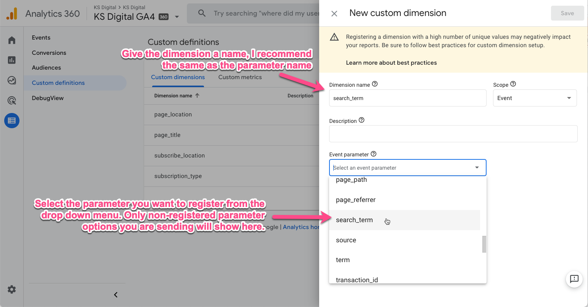Click the page_location dimension row

[x=232, y=115]
